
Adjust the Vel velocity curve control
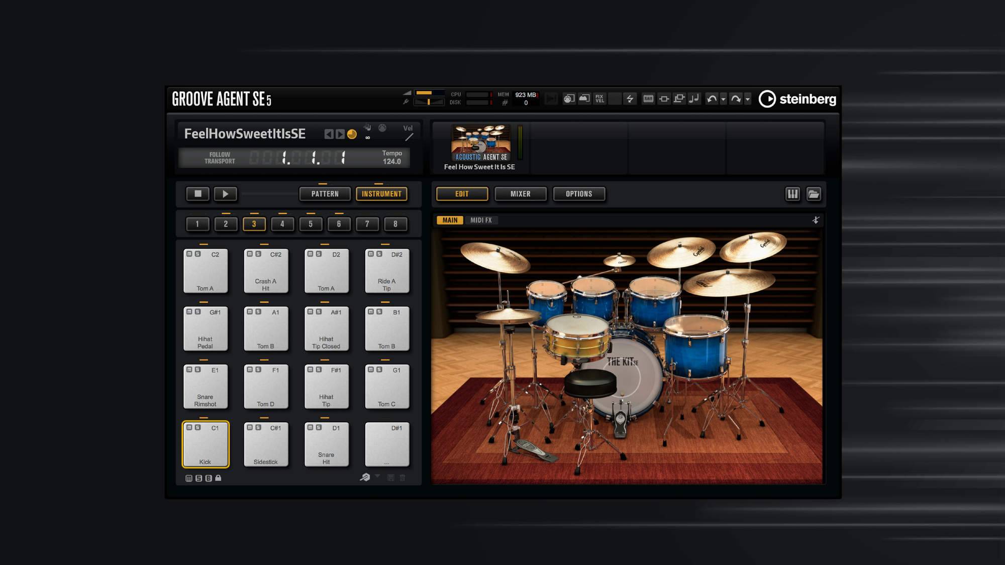(409, 137)
